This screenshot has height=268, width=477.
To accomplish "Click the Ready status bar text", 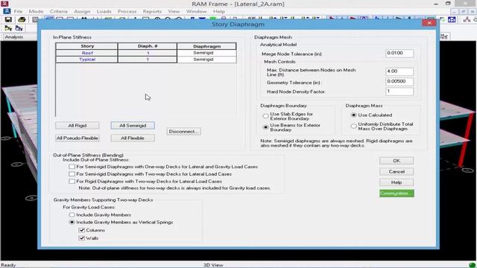I will pos(8,265).
